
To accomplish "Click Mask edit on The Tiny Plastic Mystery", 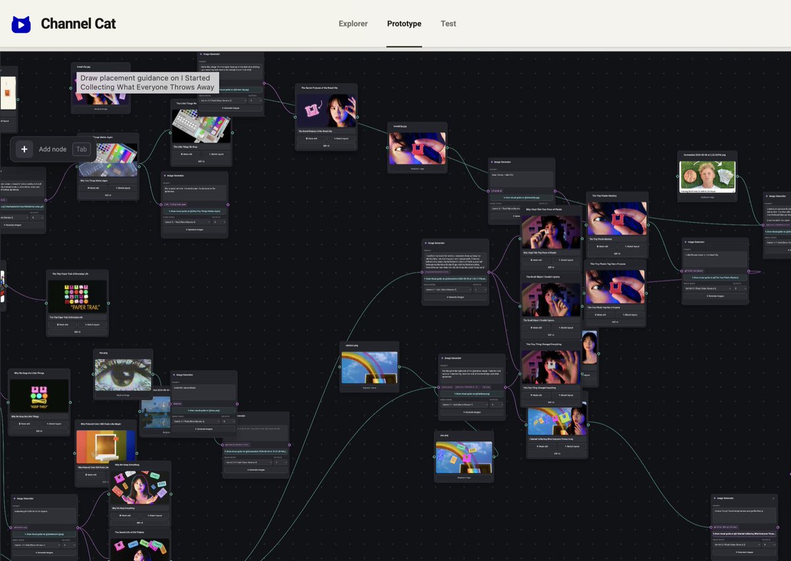I will point(601,246).
